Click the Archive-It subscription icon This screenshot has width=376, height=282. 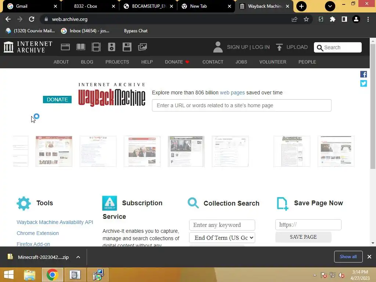(x=109, y=203)
